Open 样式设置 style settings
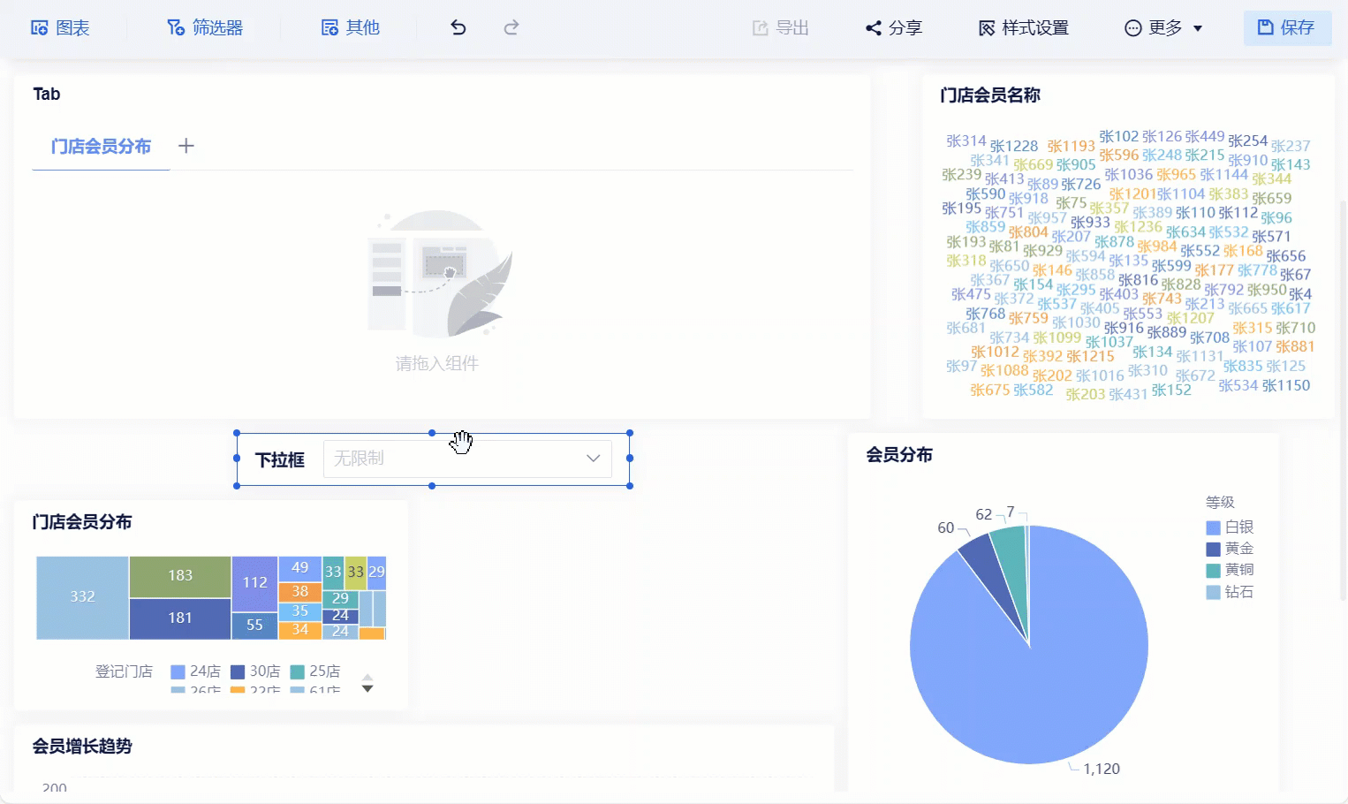 point(1024,27)
